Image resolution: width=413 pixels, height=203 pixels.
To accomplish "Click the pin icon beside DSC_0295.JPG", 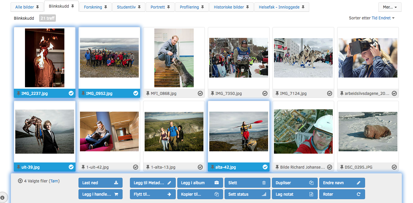I will [342, 167].
